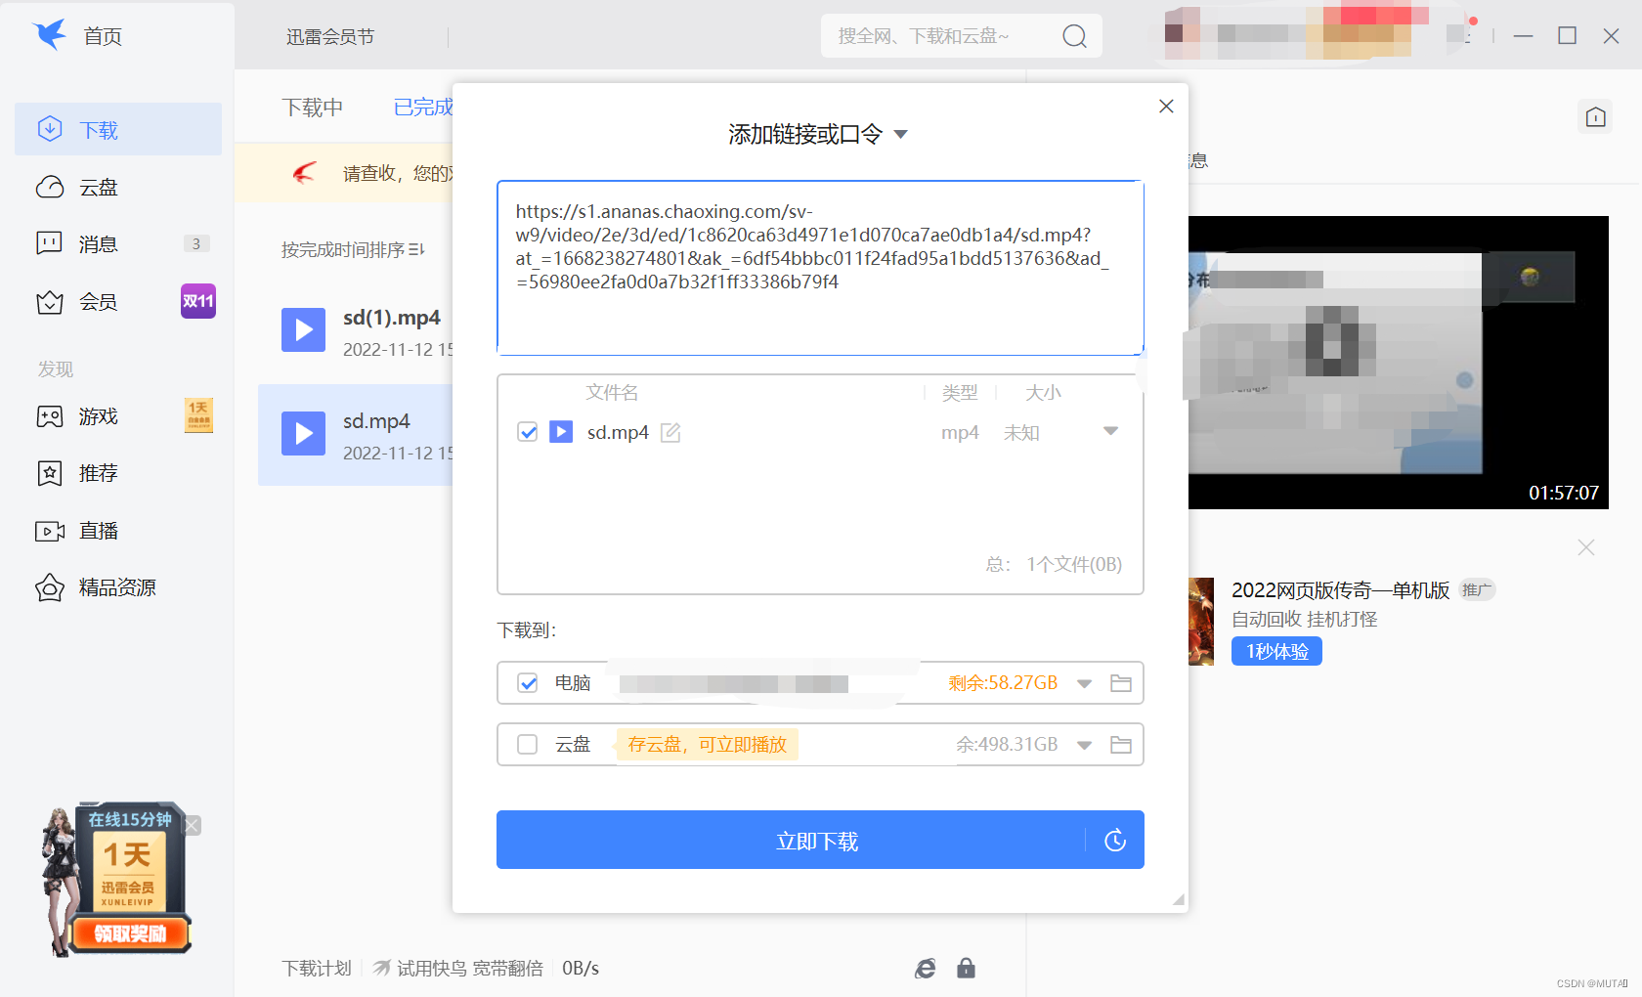
Task: Click the search magnifier icon
Action: [1074, 36]
